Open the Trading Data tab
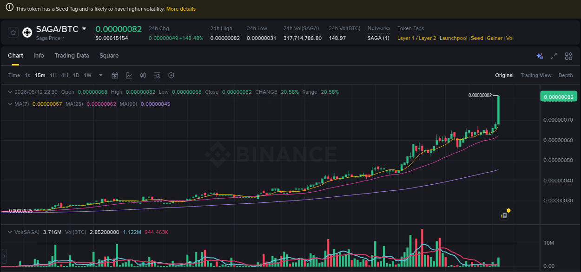581x272 pixels. coord(72,56)
